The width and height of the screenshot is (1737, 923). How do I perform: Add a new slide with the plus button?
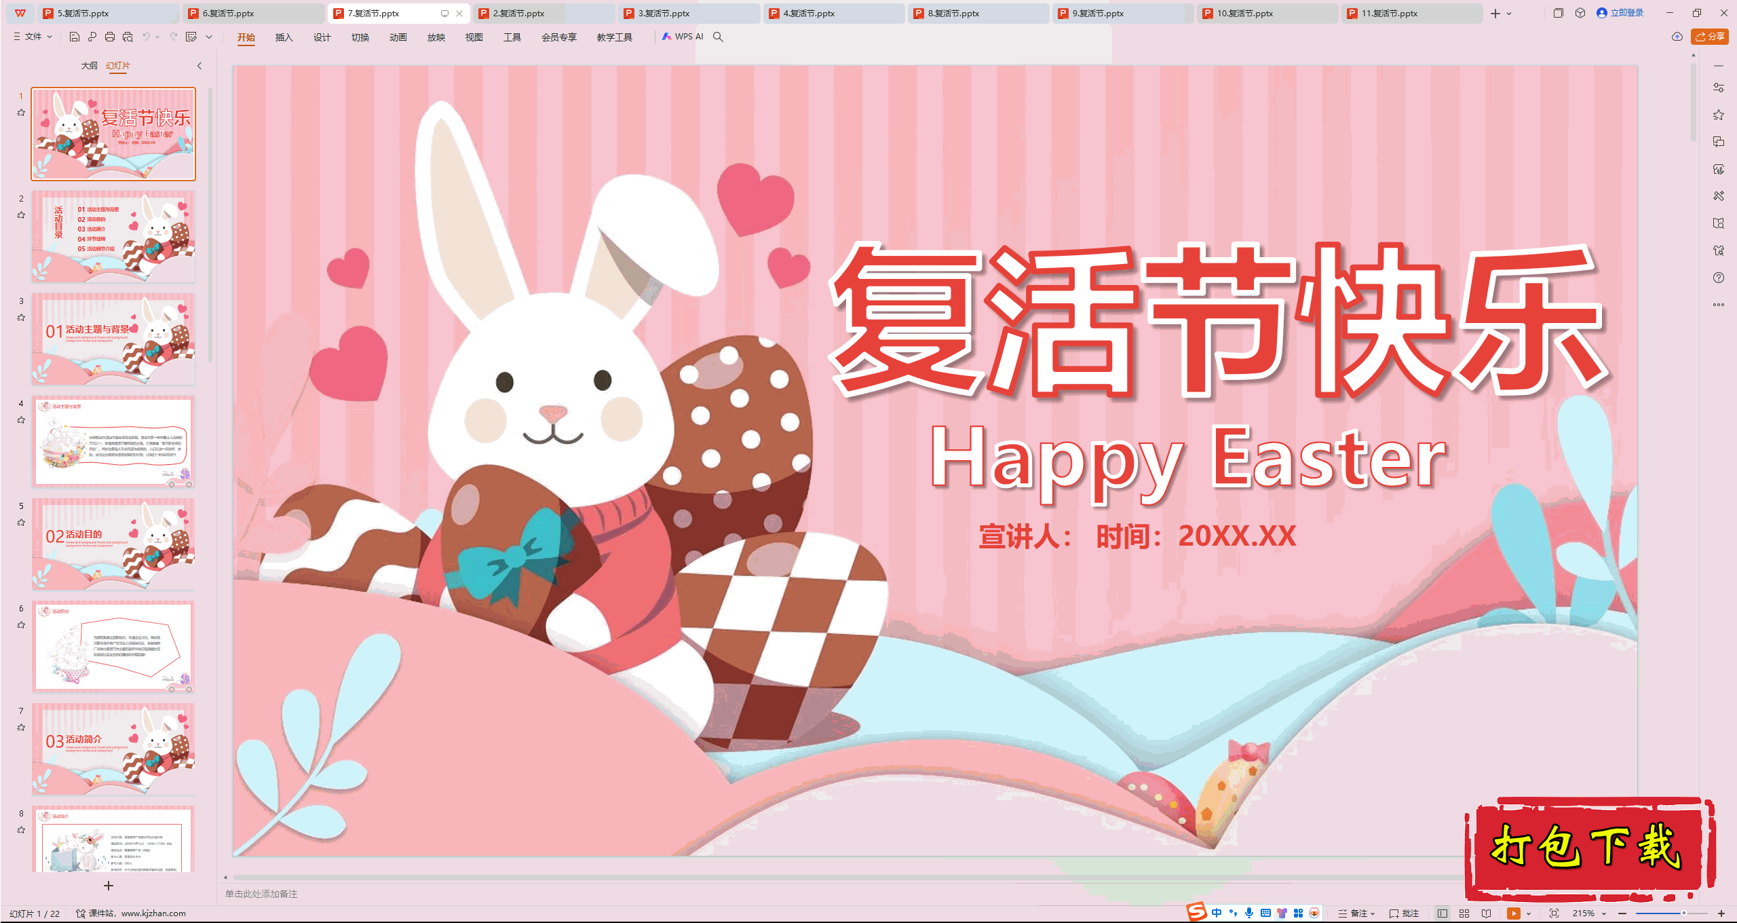pyautogui.click(x=109, y=886)
